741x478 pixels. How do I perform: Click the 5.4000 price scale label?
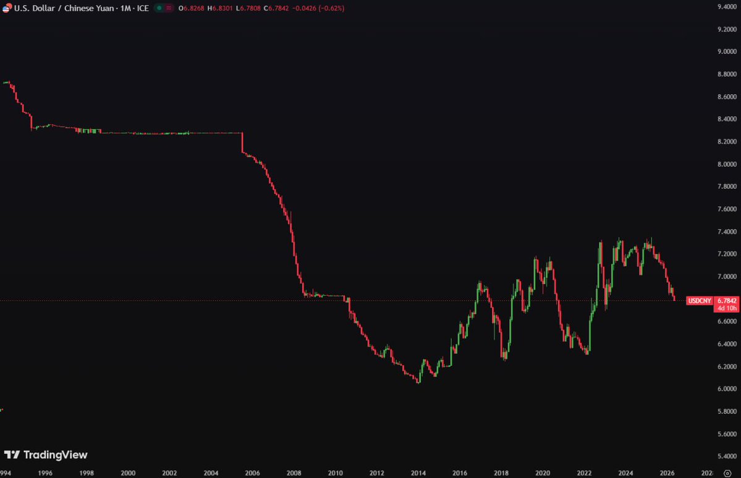pos(727,457)
